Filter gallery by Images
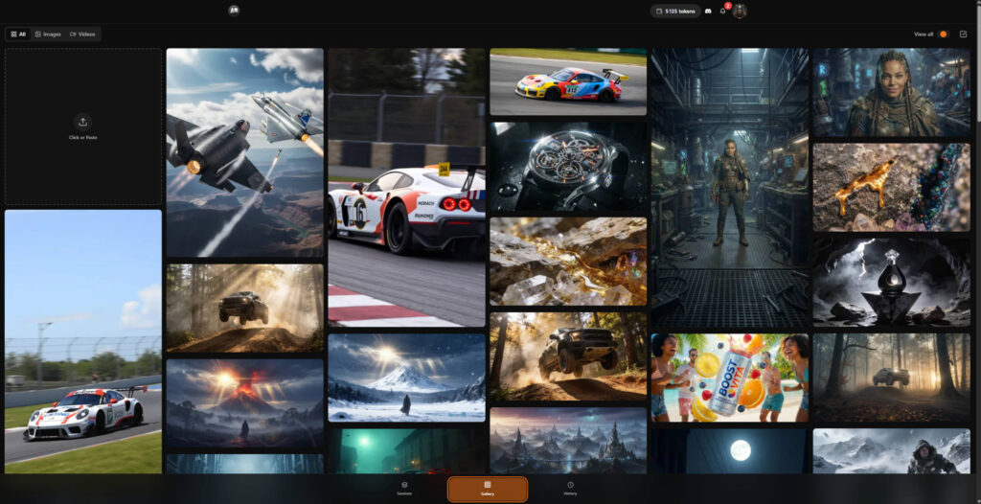This screenshot has width=981, height=504. pos(48,34)
